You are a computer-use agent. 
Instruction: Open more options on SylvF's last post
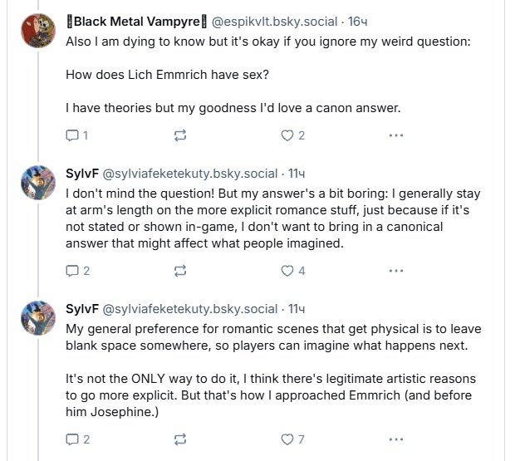click(396, 439)
